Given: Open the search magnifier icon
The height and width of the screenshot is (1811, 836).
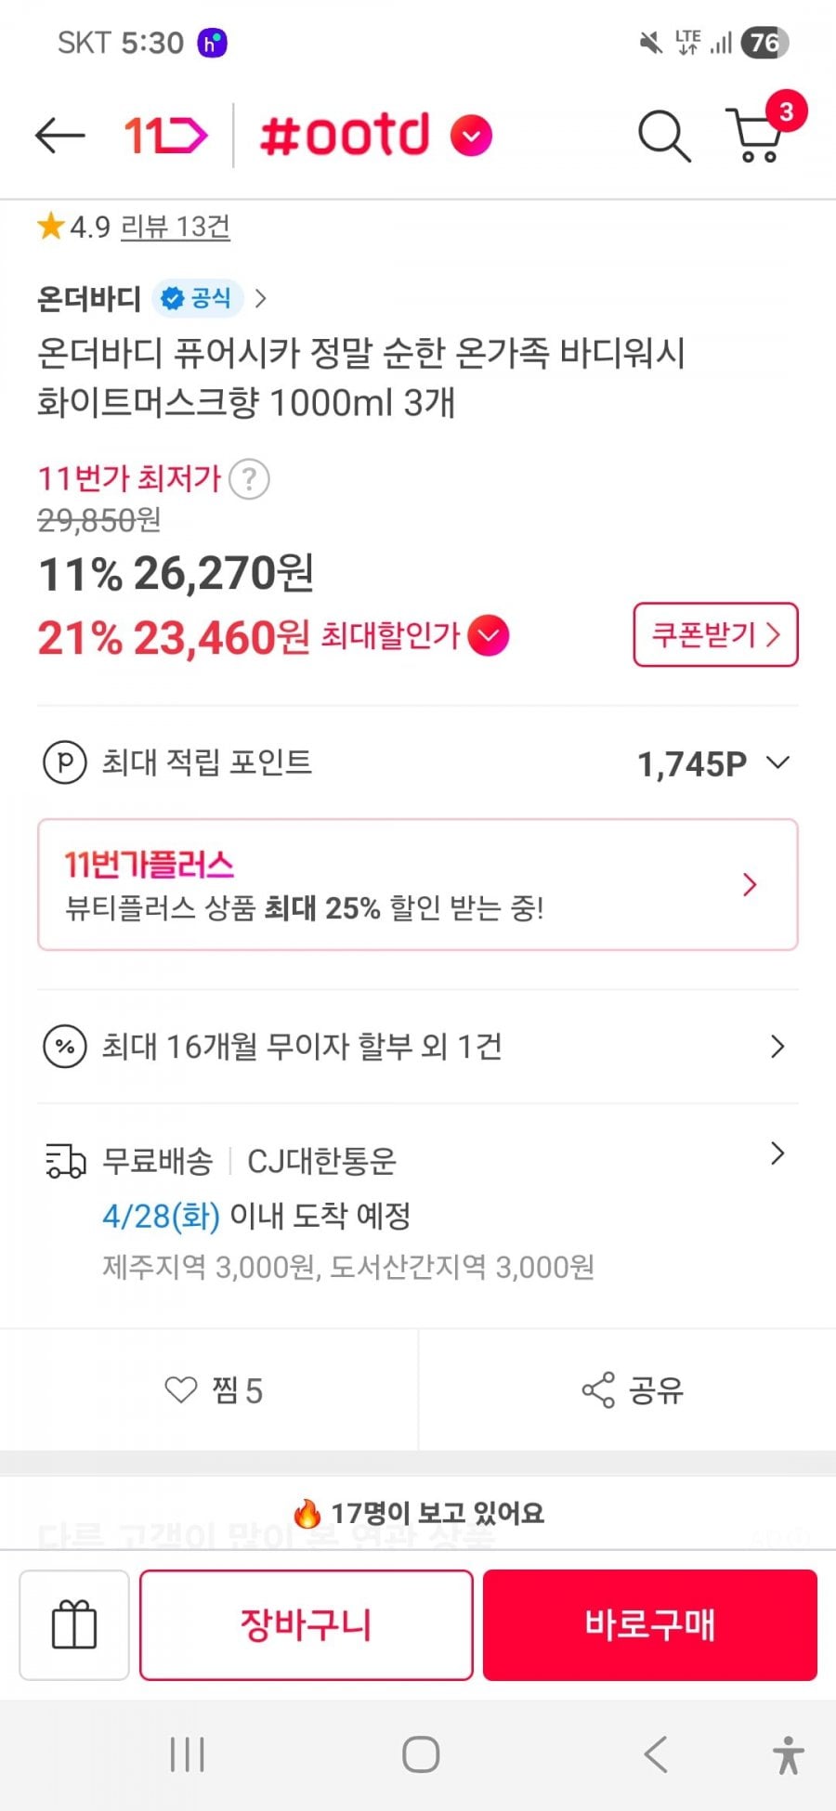Looking at the screenshot, I should click(663, 137).
